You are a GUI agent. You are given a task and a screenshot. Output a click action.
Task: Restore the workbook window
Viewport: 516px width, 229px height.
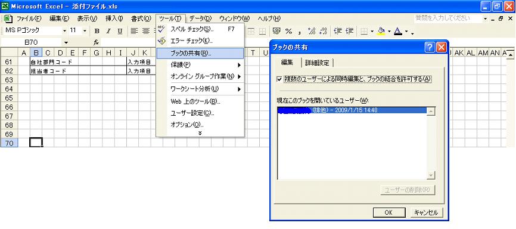(501, 18)
